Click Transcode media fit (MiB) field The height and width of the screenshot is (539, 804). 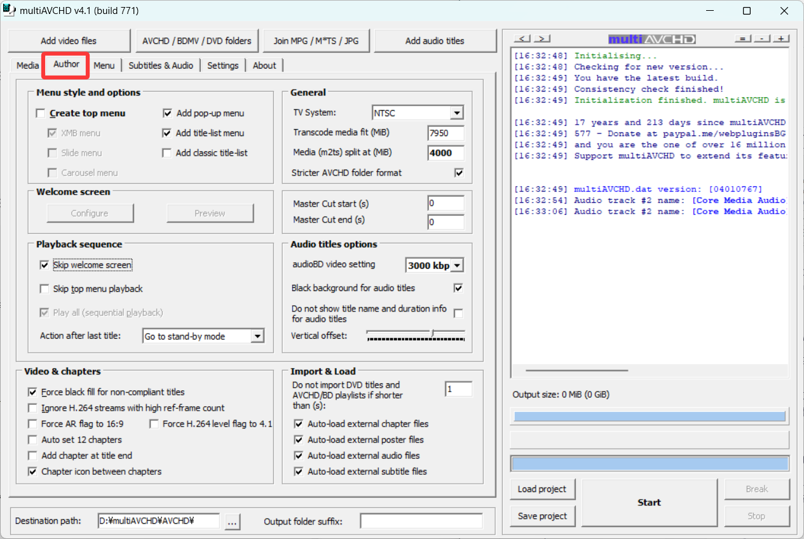pos(446,133)
